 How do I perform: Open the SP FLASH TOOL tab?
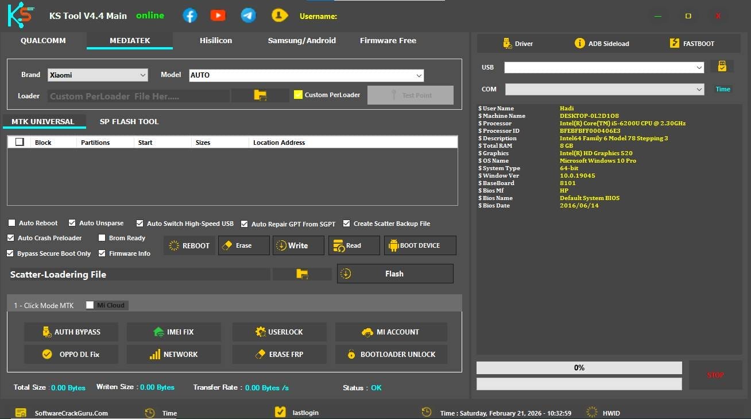129,121
